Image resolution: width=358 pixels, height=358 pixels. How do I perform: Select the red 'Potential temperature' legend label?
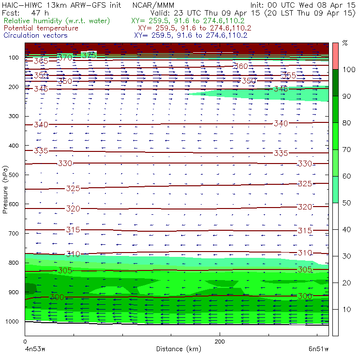click(x=41, y=28)
